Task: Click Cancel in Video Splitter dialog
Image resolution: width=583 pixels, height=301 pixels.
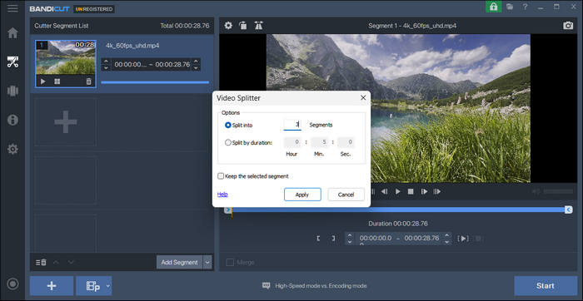Action: coord(346,195)
